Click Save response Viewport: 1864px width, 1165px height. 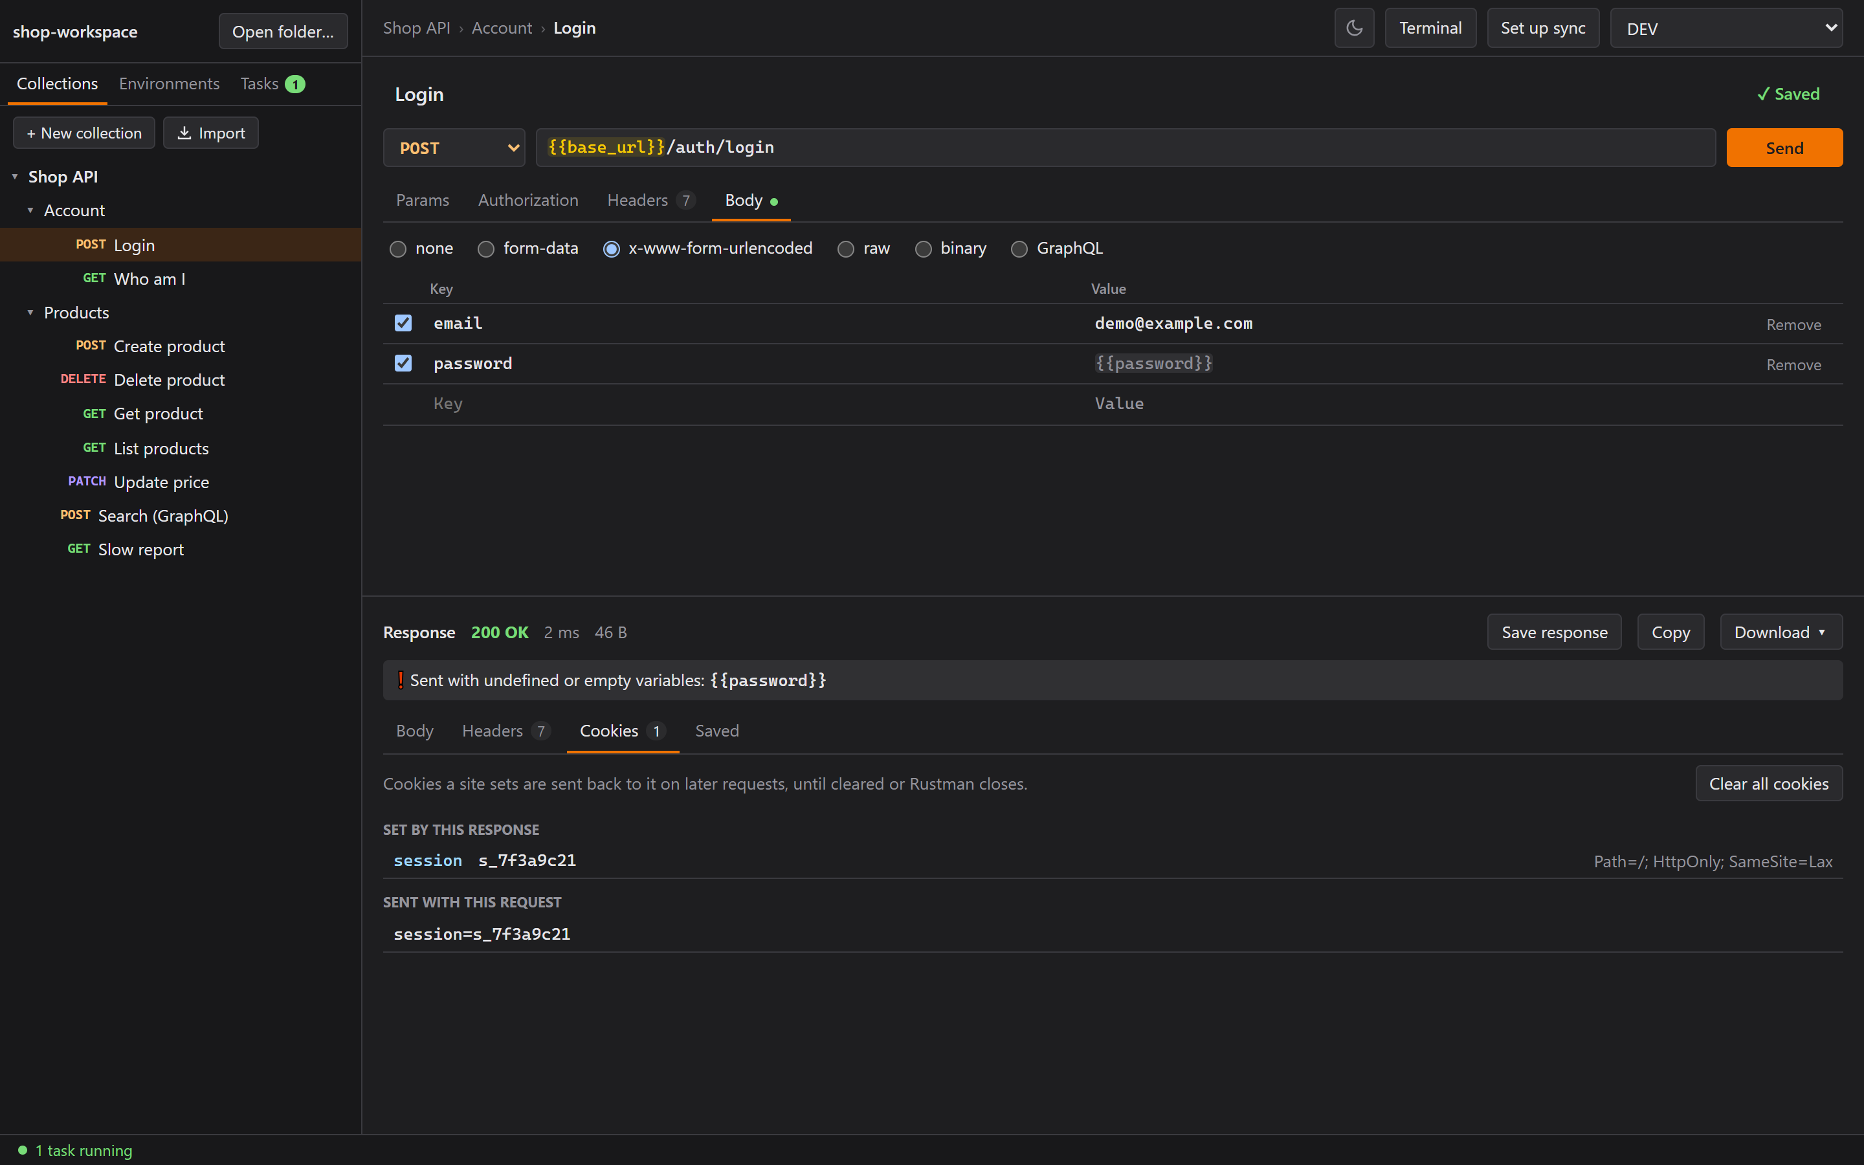click(x=1555, y=632)
